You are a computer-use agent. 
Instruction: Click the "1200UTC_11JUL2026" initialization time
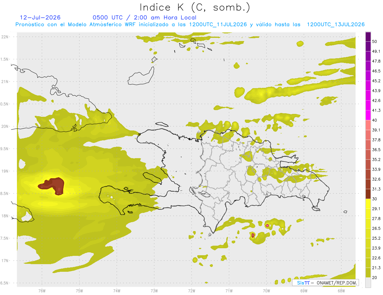tap(218, 25)
